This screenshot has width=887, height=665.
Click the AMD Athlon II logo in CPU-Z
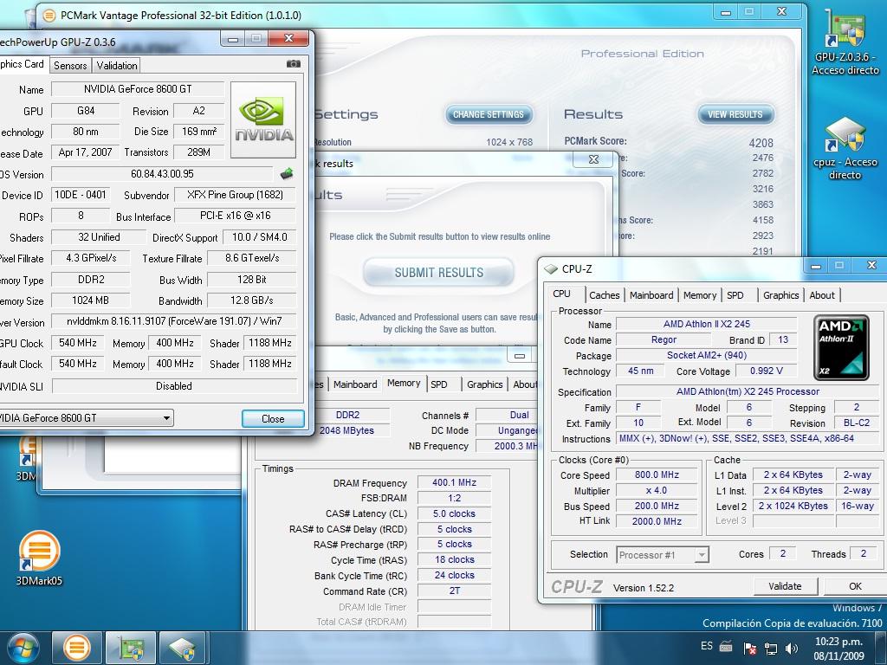coord(841,347)
